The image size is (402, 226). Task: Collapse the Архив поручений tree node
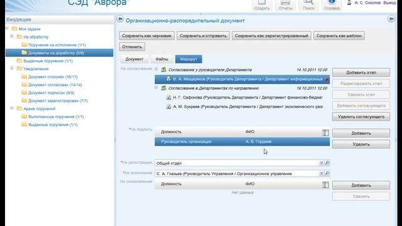pyautogui.click(x=12, y=108)
